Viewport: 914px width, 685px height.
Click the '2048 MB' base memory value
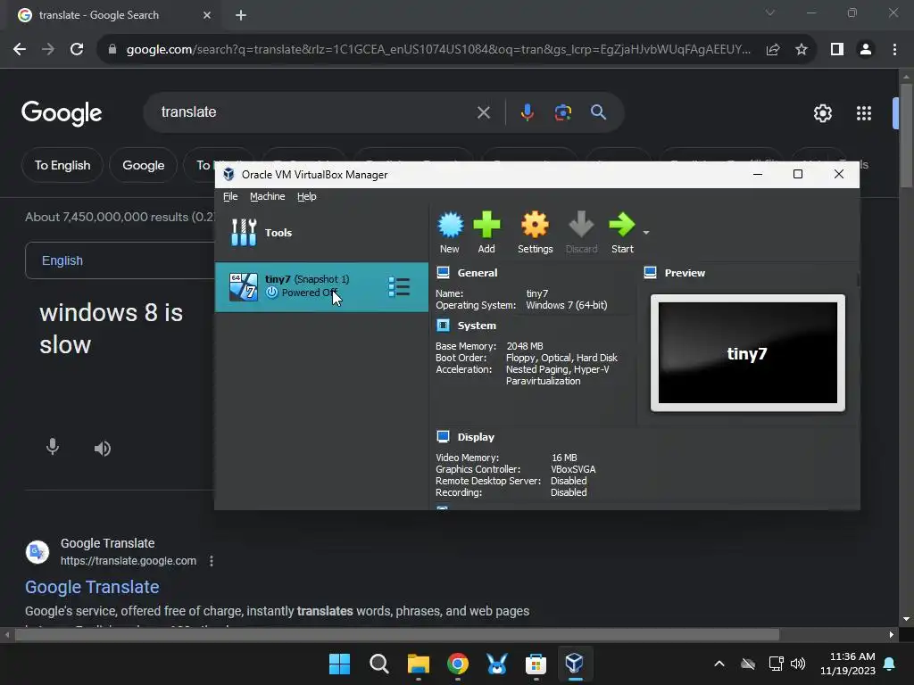525,346
